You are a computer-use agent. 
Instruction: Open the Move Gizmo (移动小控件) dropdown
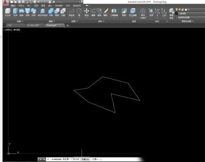(x=143, y=14)
